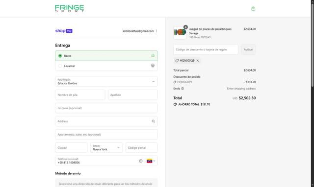The height and width of the screenshot is (187, 314).
Task: Open account options menu beside email
Action: pyautogui.click(x=156, y=31)
